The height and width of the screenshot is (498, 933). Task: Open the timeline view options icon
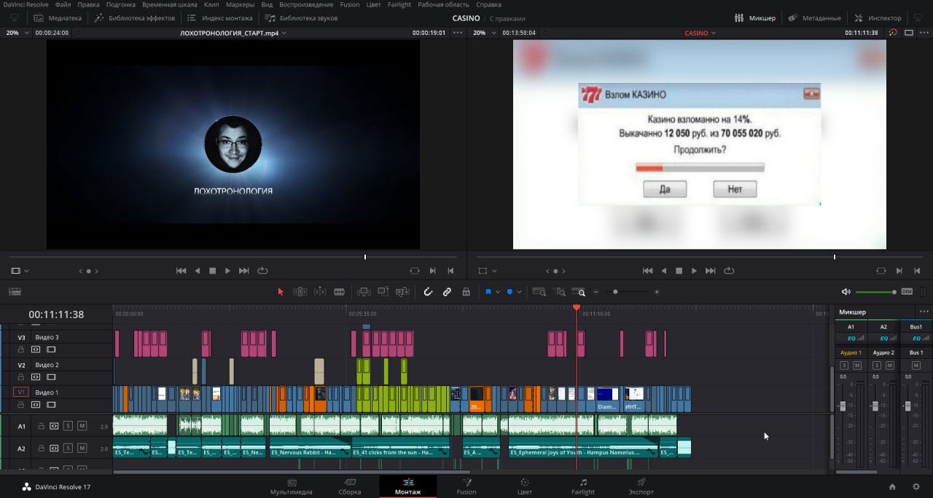(x=15, y=291)
